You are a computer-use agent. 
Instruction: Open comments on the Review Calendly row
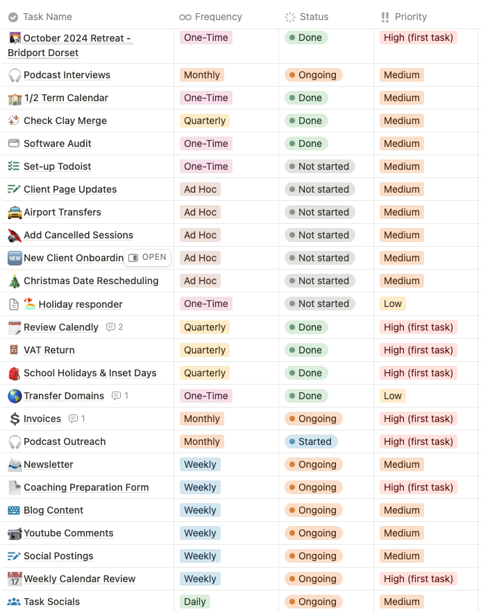click(115, 327)
